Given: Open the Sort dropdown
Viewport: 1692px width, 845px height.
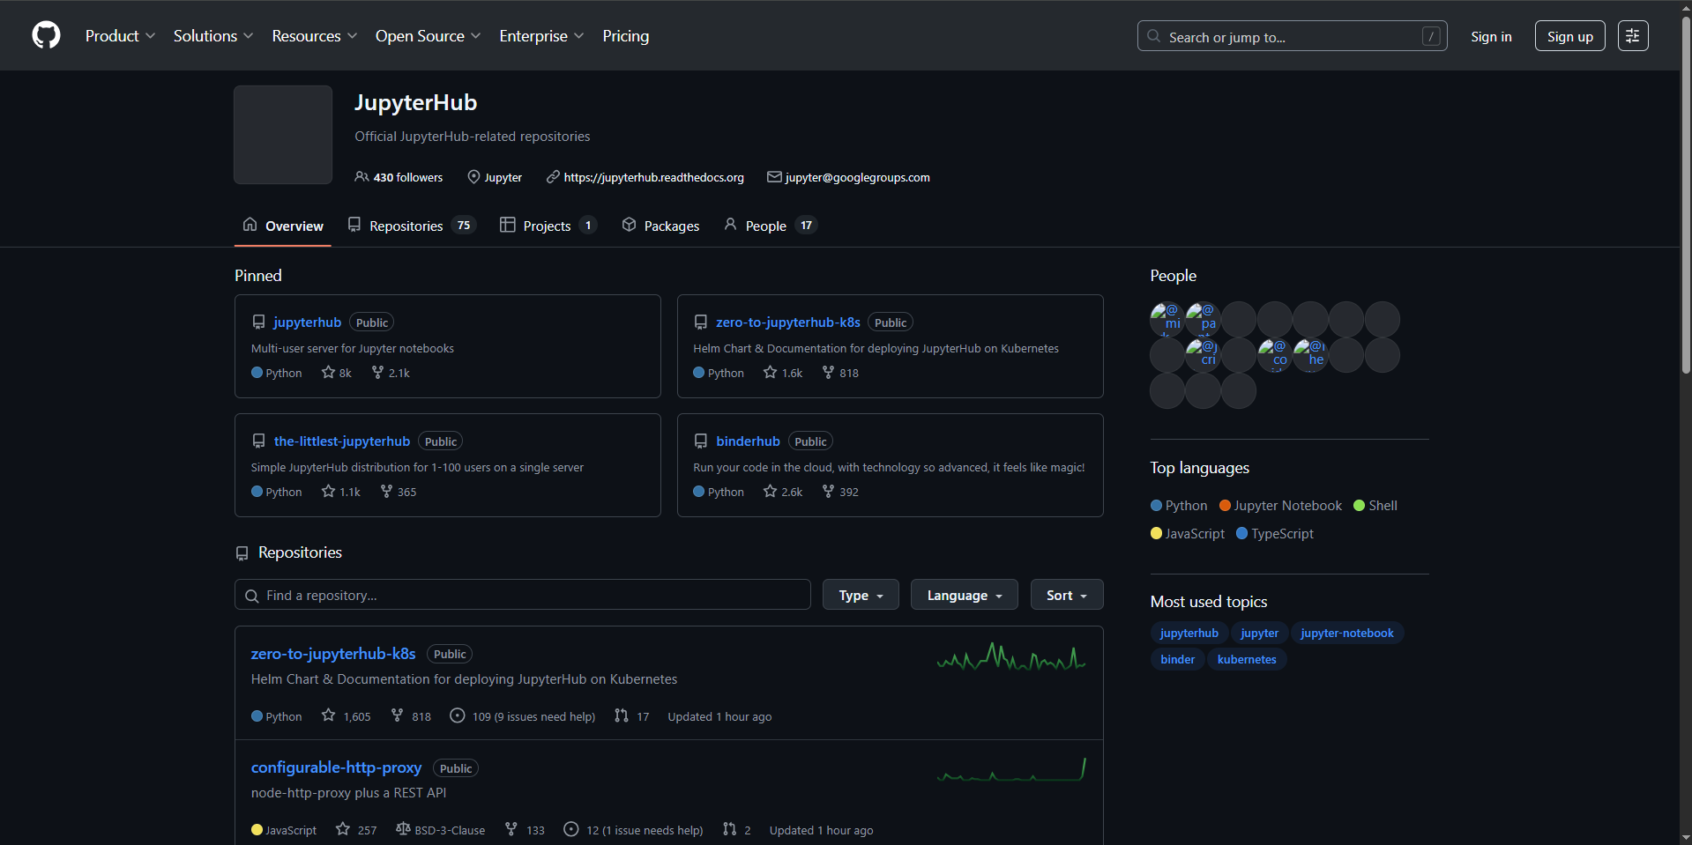Looking at the screenshot, I should pos(1067,595).
